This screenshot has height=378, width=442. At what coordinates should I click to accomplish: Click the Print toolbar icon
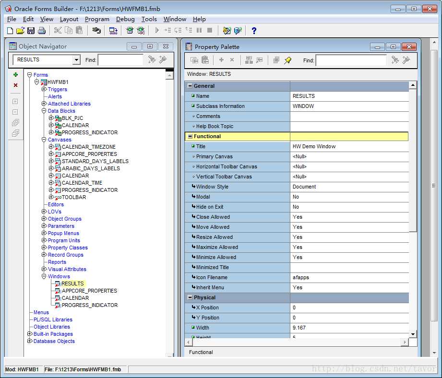(x=42, y=30)
